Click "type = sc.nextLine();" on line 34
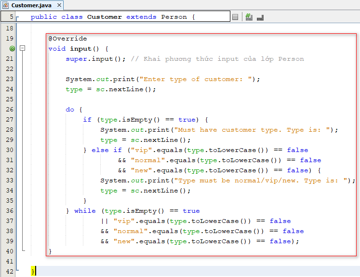The height and width of the screenshot is (277, 360). tap(146, 191)
